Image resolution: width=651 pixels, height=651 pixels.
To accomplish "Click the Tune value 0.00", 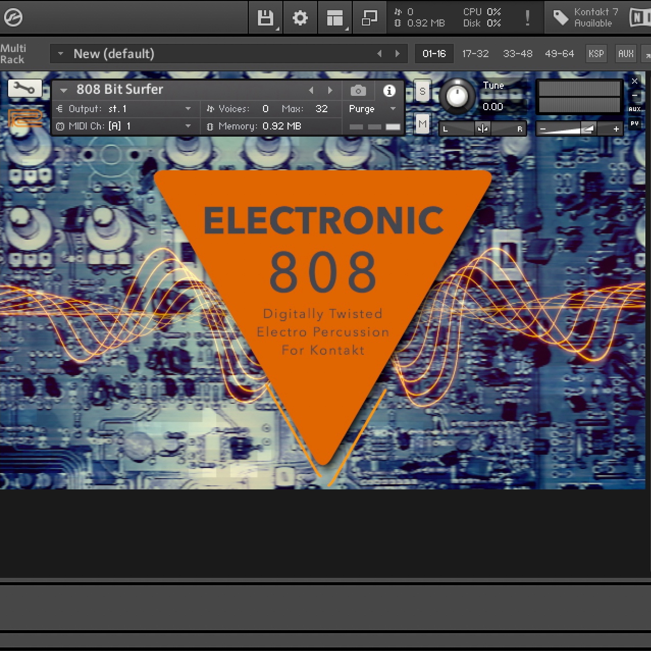I will (492, 107).
